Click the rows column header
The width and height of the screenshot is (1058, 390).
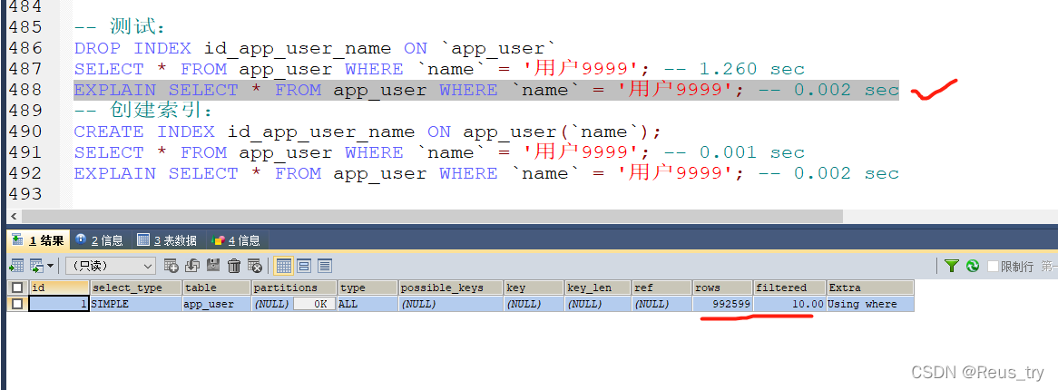click(x=722, y=288)
